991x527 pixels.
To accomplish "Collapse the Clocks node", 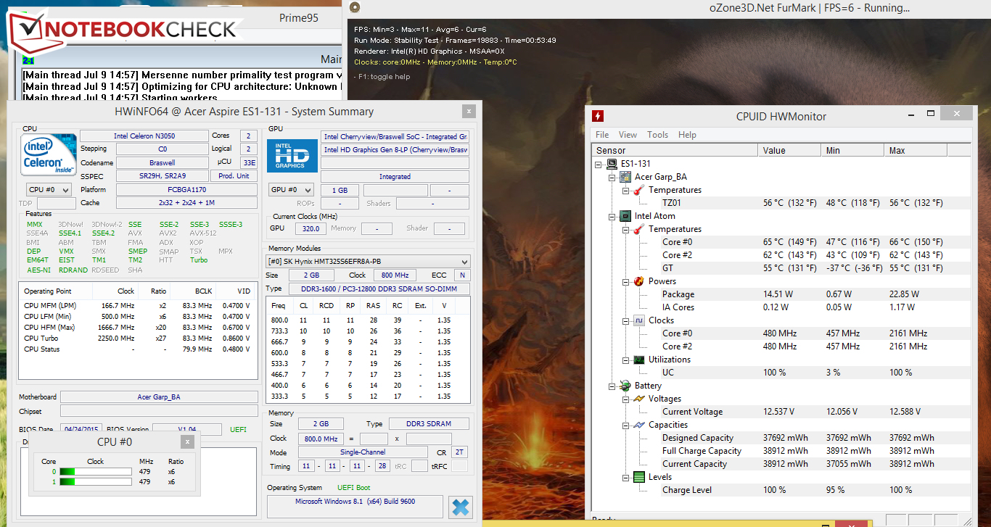I will (x=625, y=320).
